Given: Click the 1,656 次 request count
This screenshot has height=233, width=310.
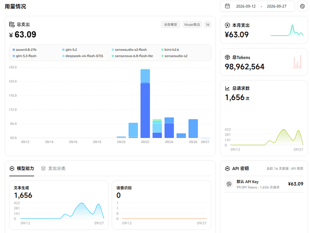Looking at the screenshot, I should (x=237, y=97).
